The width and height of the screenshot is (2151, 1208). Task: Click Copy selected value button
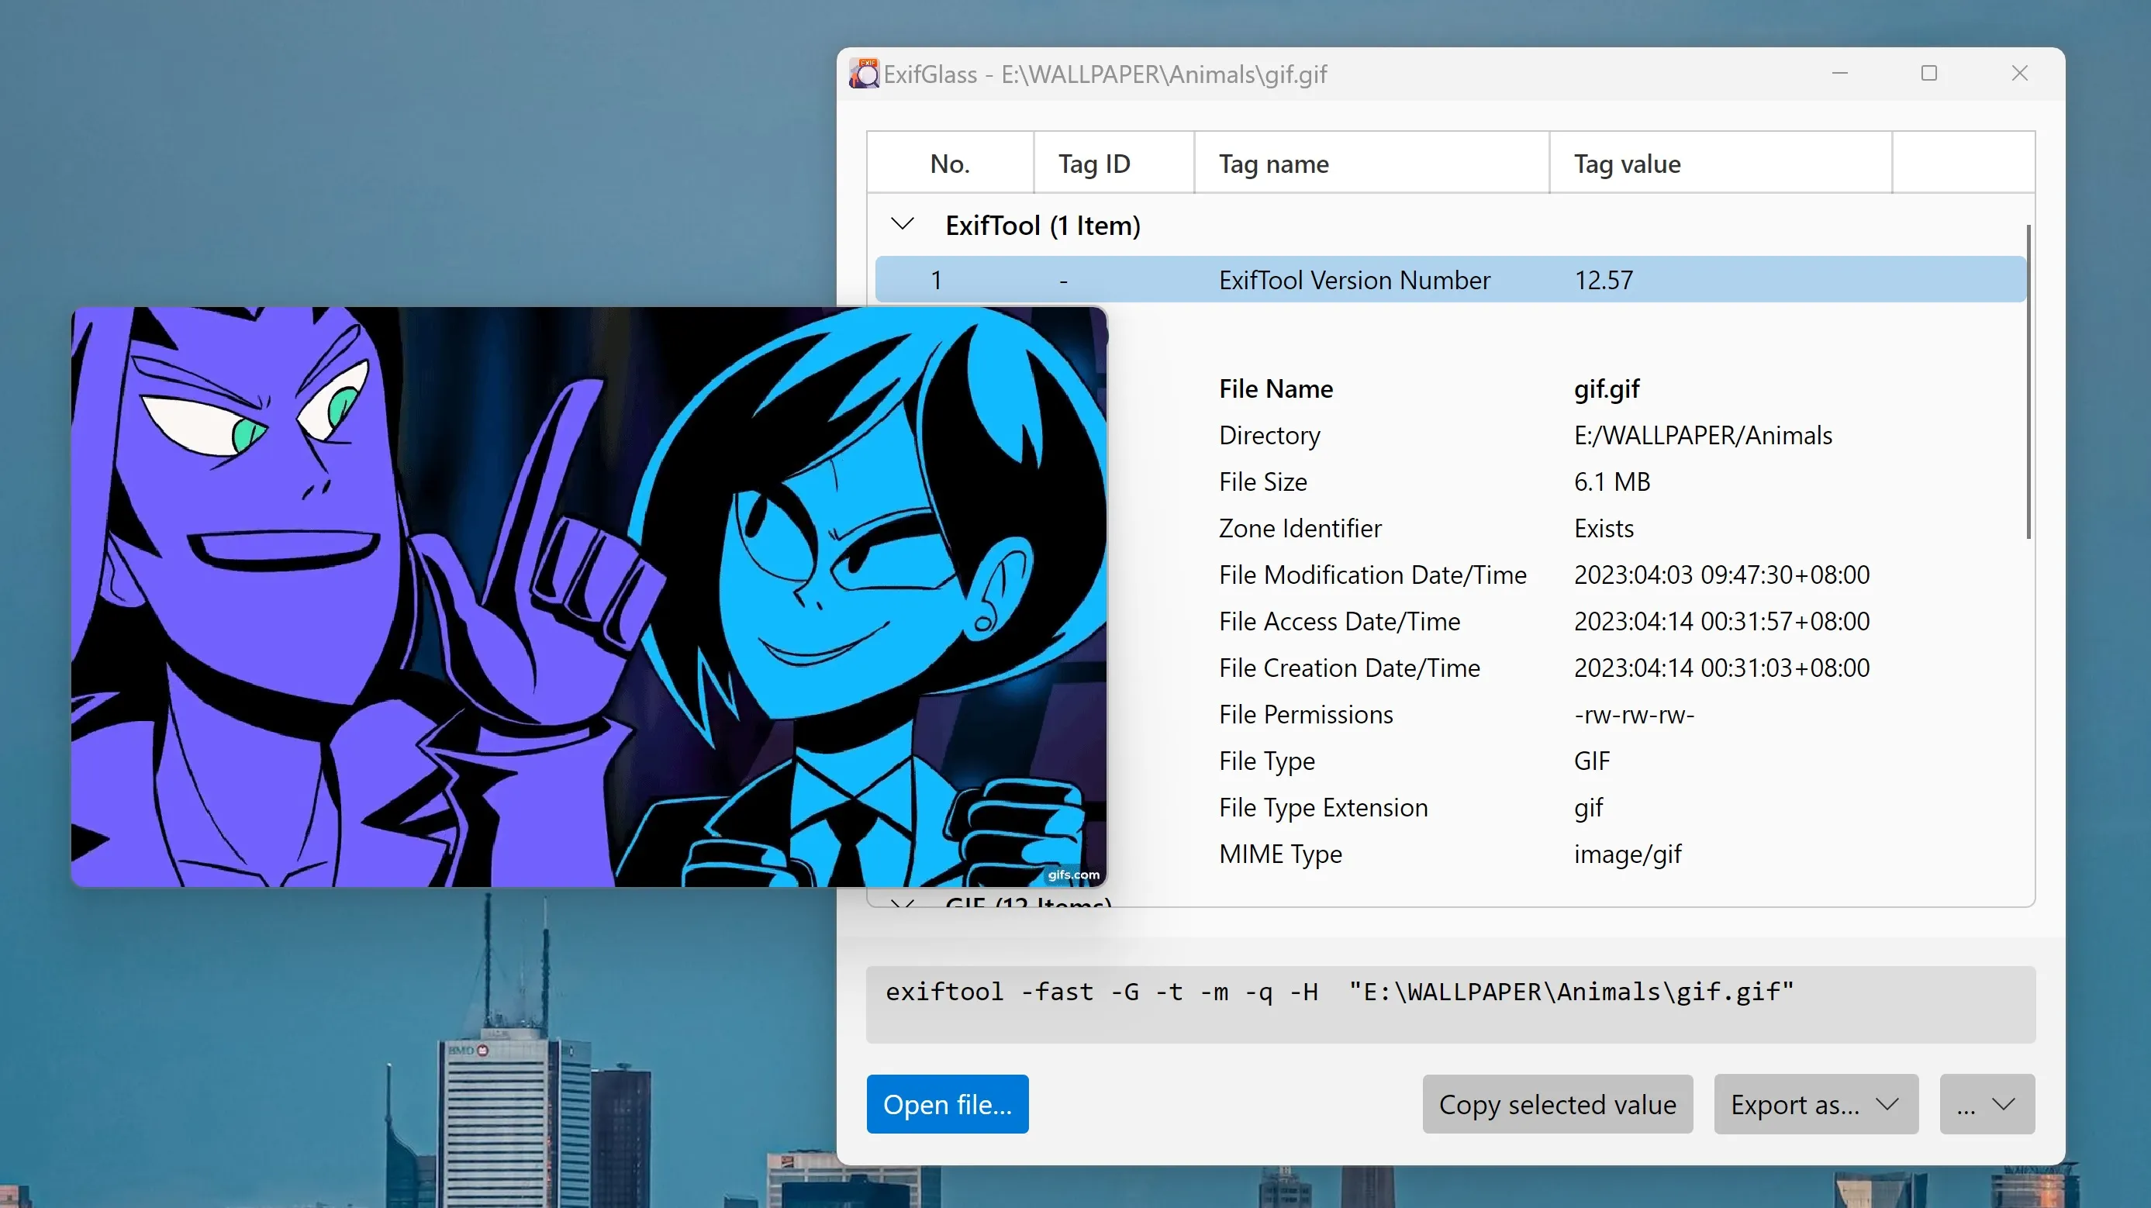[1556, 1103]
